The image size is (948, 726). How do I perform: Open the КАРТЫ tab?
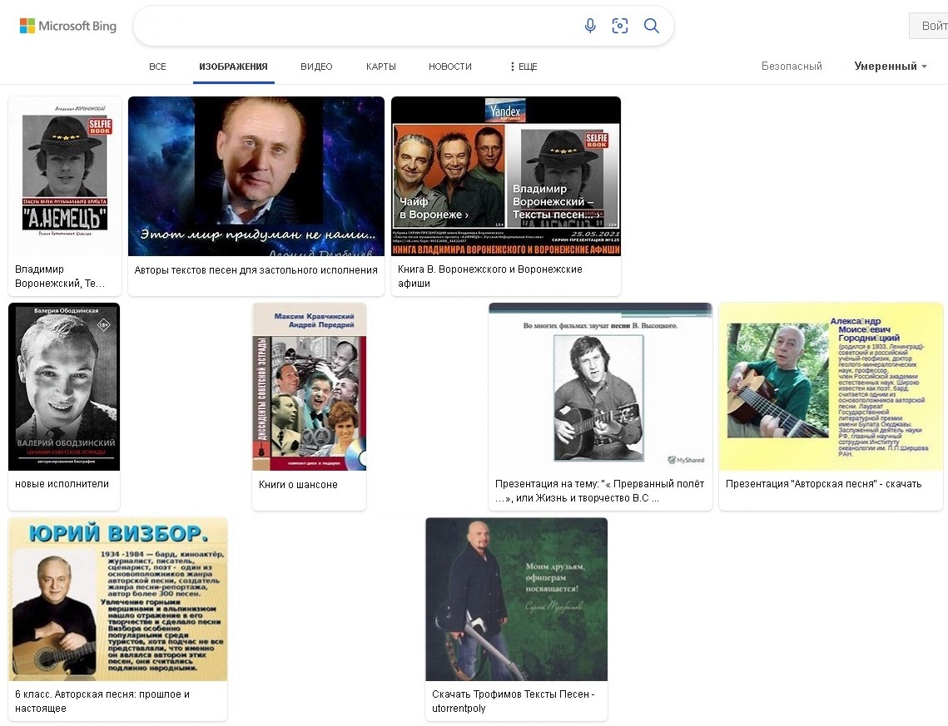381,67
